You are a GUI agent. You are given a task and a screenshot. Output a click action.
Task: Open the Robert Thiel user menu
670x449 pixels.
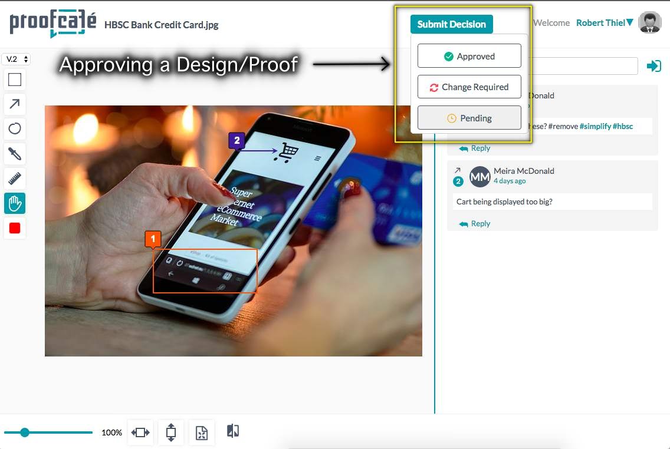click(x=604, y=22)
